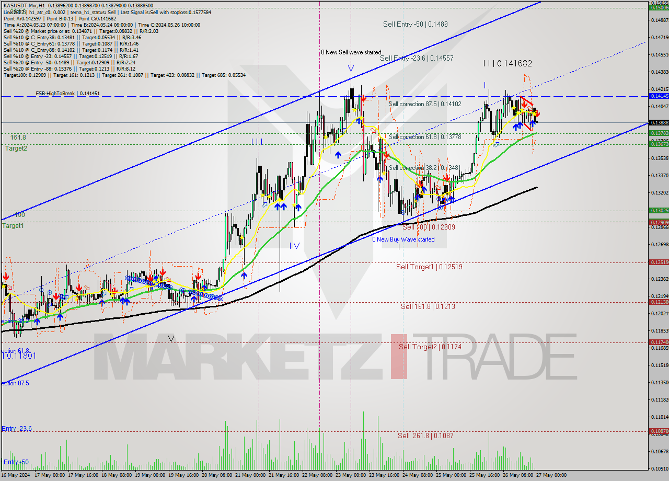
Task: Click the 'Sell correction 61.8 | 0.13778' label
Action: click(x=425, y=137)
